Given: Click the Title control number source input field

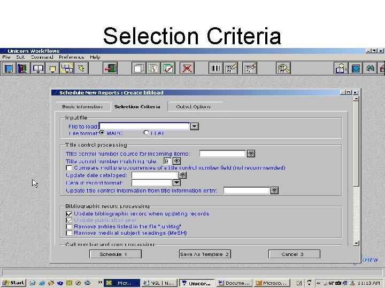Looking at the screenshot, I should click(222, 154).
